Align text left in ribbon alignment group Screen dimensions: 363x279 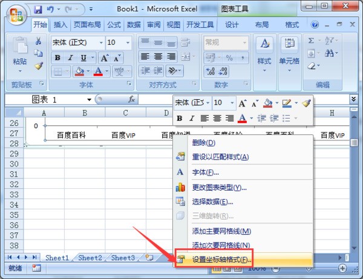tap(145, 56)
